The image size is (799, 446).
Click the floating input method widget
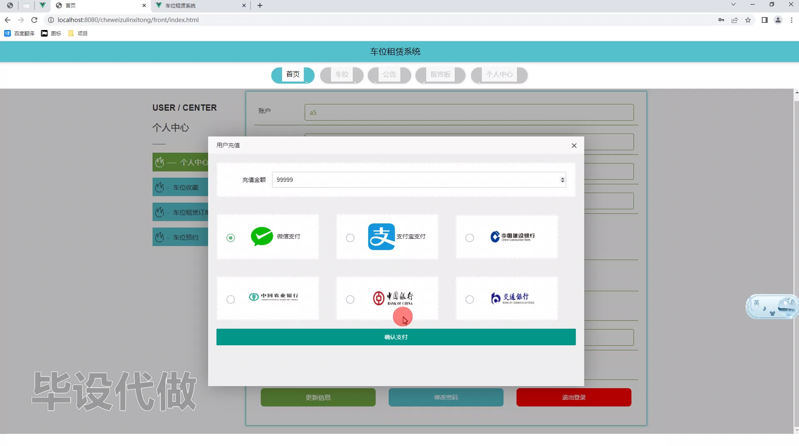coord(772,307)
